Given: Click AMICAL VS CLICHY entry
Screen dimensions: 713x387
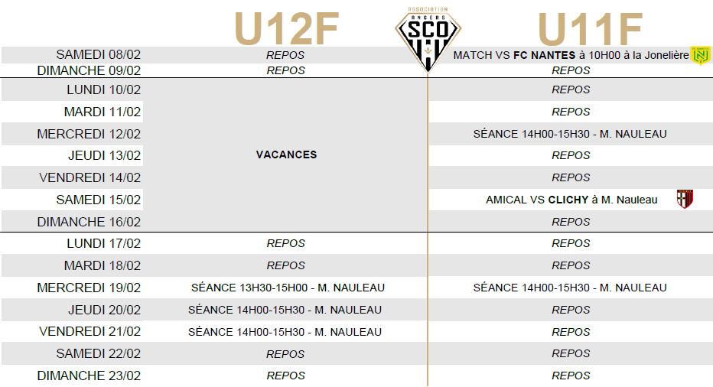Looking at the screenshot, I should 571,200.
